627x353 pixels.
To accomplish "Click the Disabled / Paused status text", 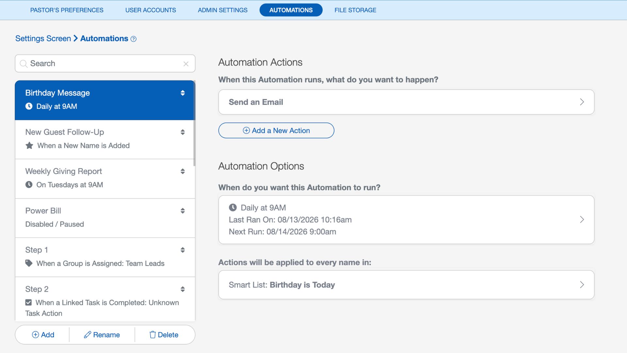I will point(55,224).
